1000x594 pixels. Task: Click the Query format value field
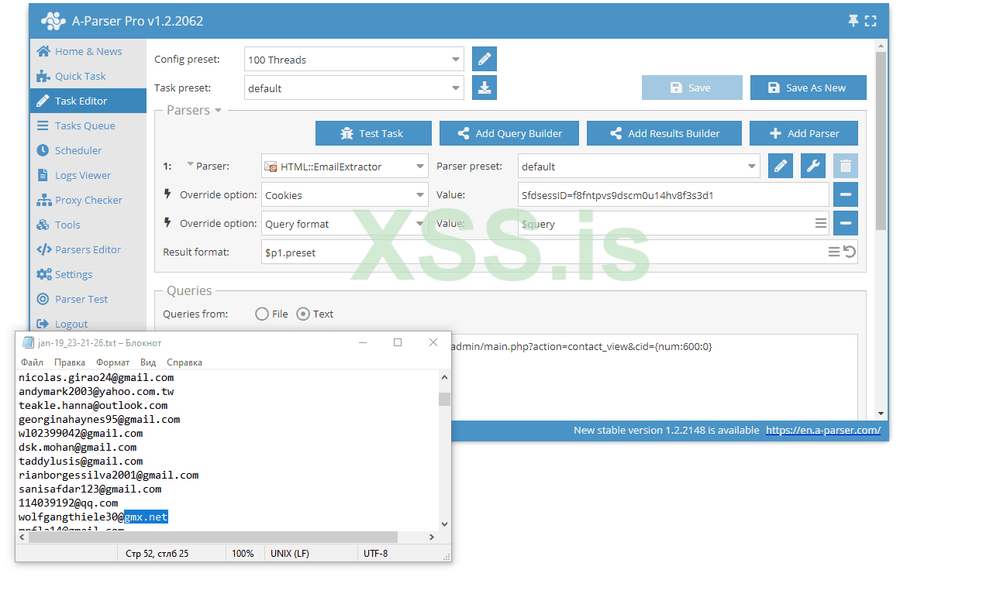[x=674, y=224]
